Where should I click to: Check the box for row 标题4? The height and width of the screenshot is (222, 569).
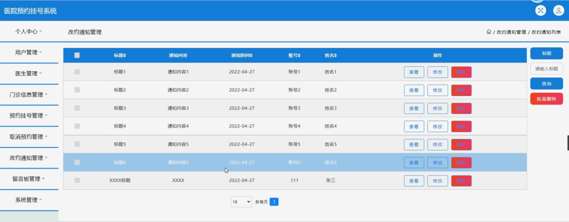77,126
